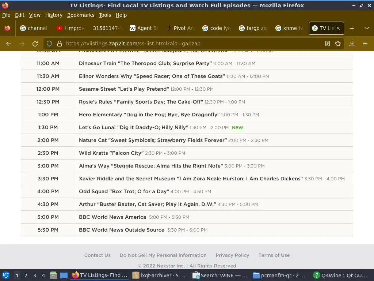The image size is (374, 281).
Task: Switch to the knme tv tab
Action: (x=290, y=28)
